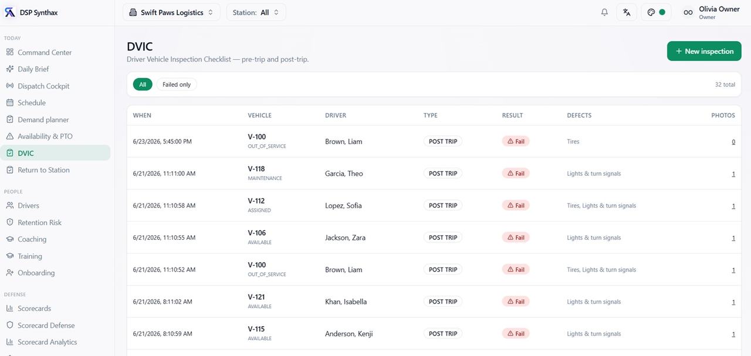
Task: Select the Failed only filter pill
Action: click(x=177, y=84)
